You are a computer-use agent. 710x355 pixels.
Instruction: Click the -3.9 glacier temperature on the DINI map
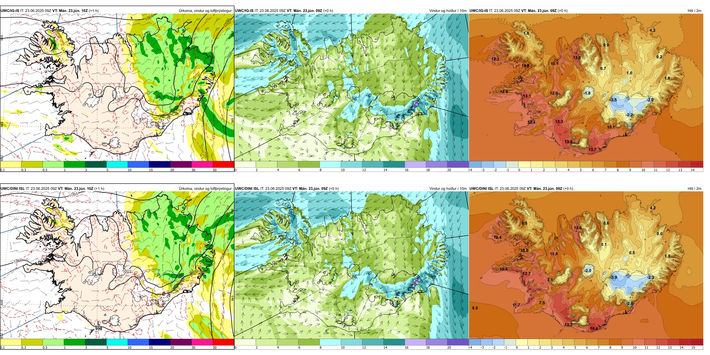[614, 277]
